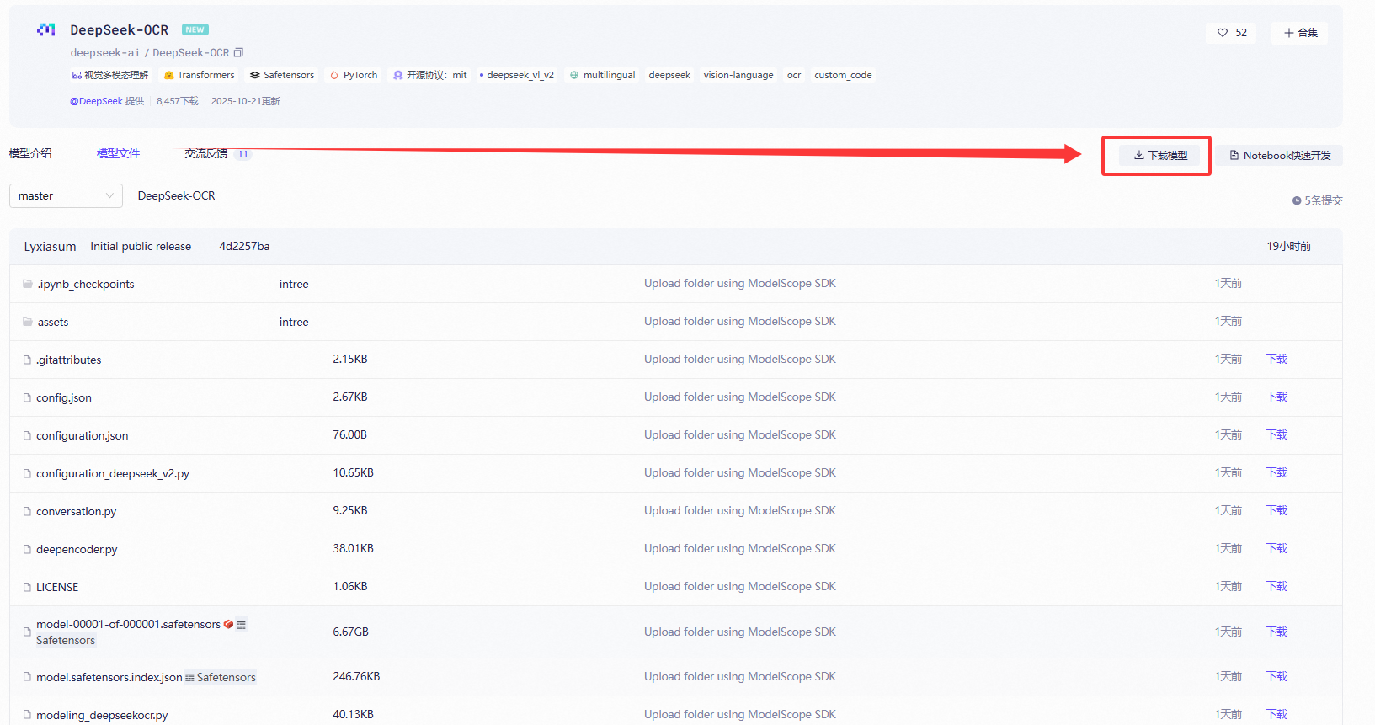Click the folder icon beside .ipynb_checkpoints

coord(28,284)
